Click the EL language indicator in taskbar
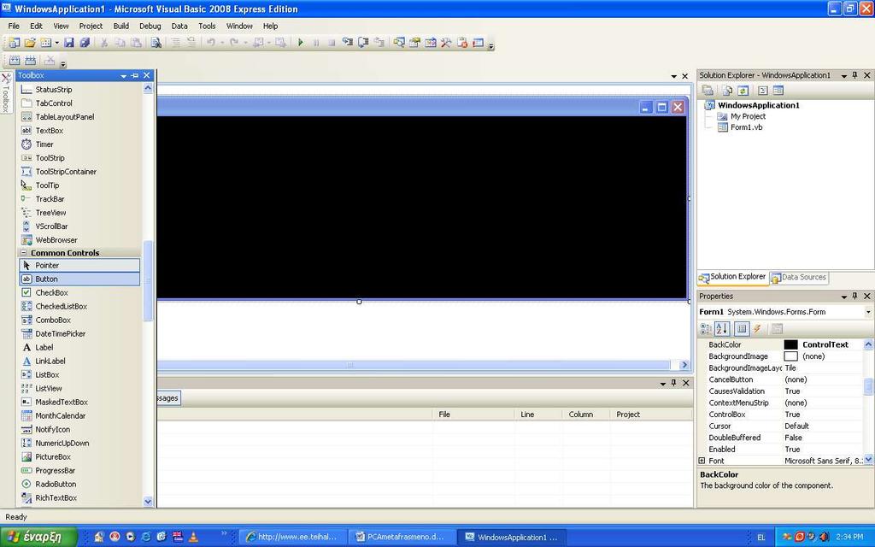The height and width of the screenshot is (547, 875). [x=761, y=537]
